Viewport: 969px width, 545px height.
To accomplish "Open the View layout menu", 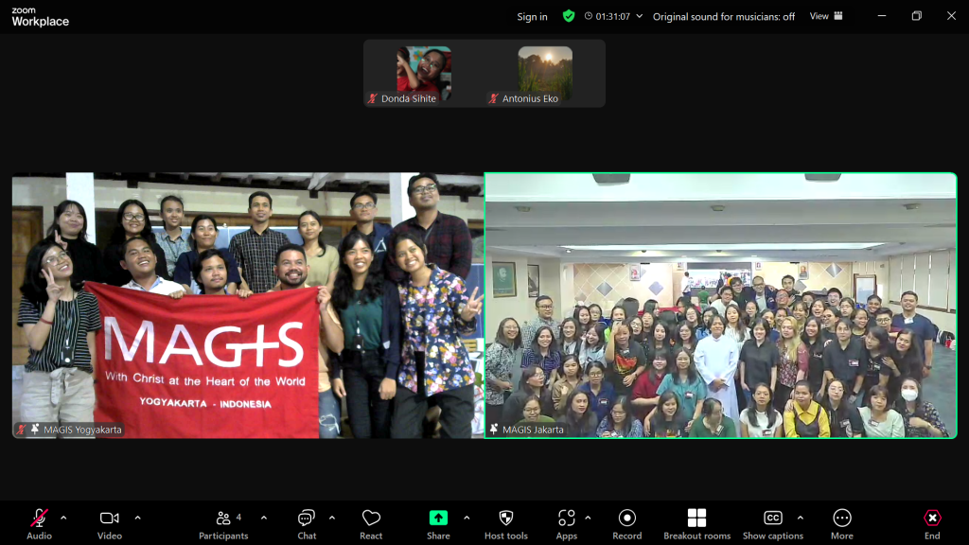I will tap(825, 16).
